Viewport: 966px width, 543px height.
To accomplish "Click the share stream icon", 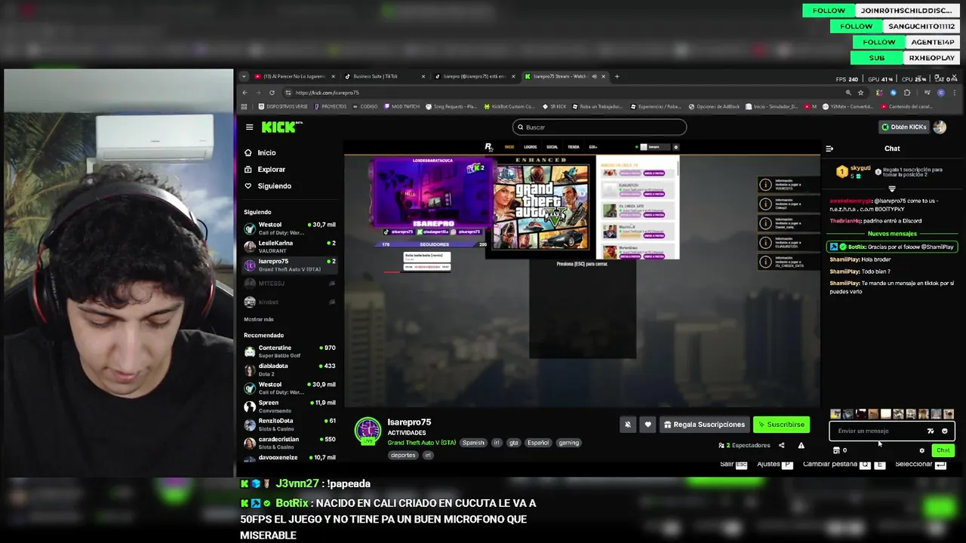I will click(x=781, y=446).
